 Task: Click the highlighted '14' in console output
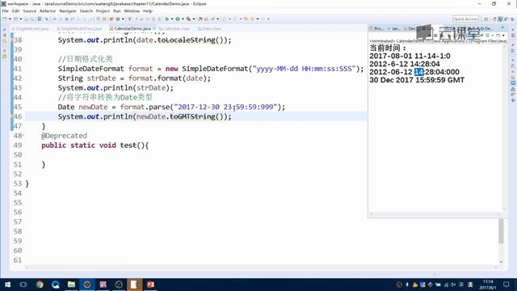click(x=418, y=72)
